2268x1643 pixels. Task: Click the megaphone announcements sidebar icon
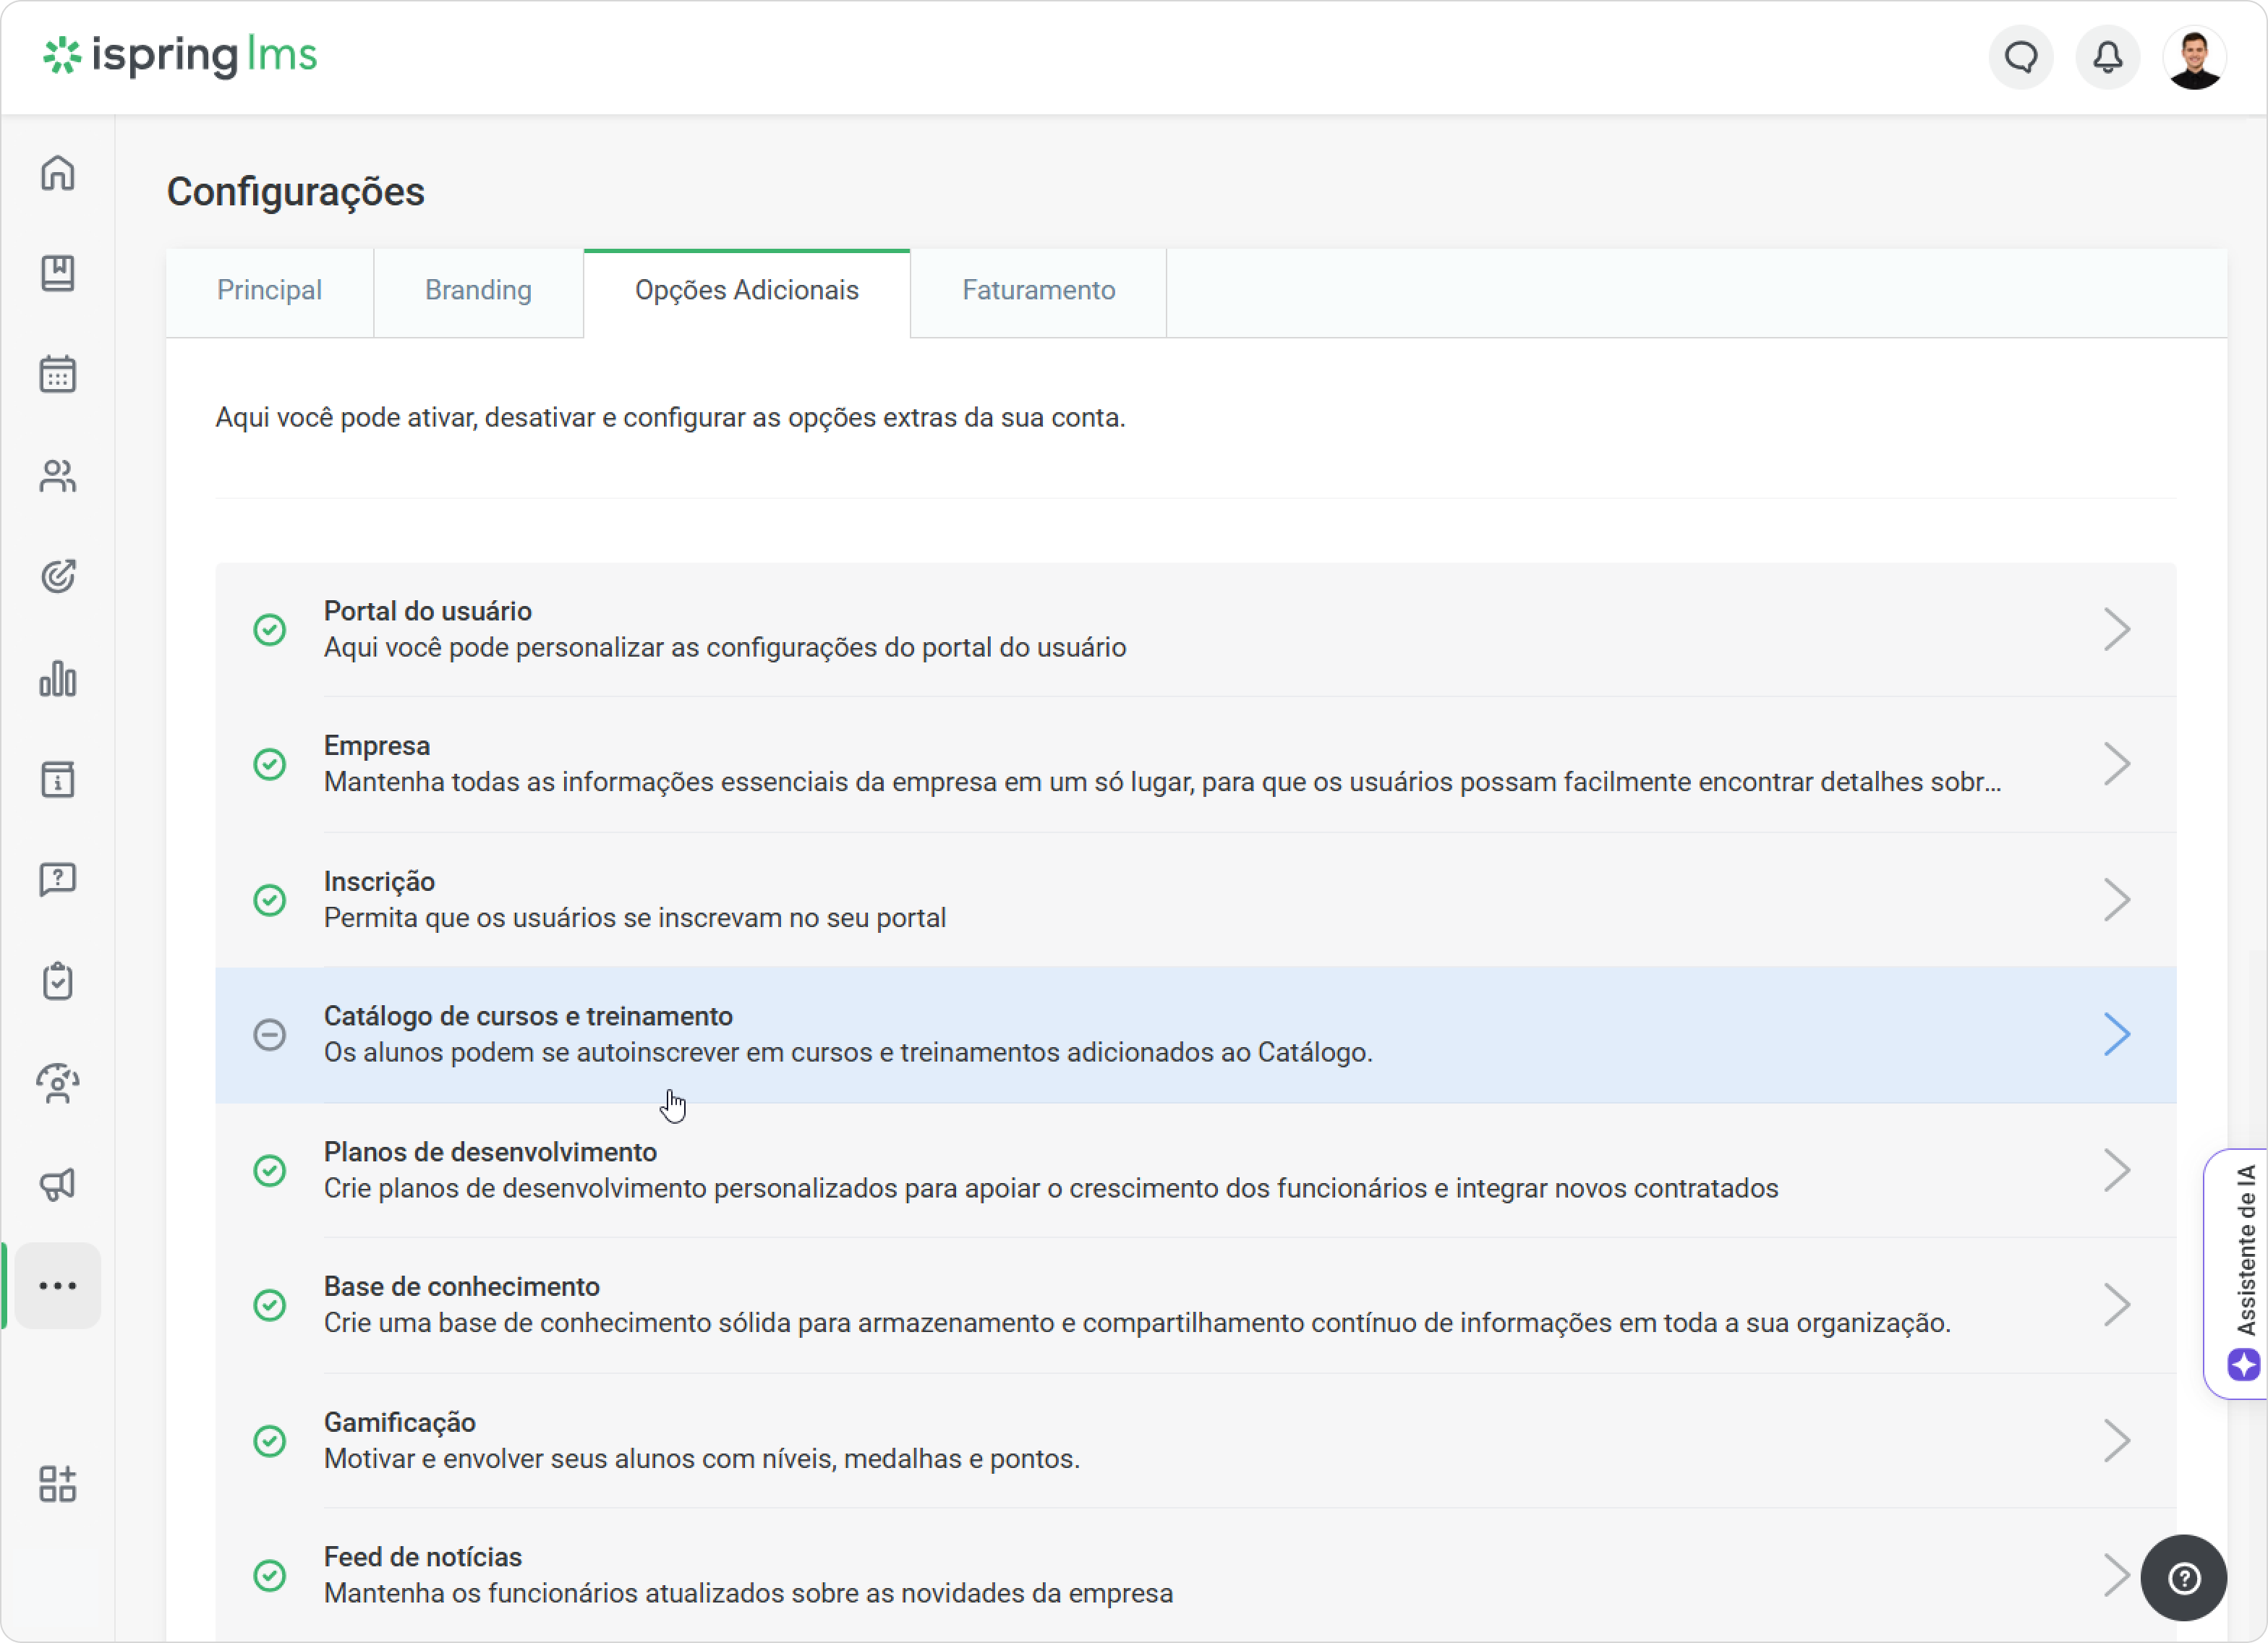point(58,1184)
